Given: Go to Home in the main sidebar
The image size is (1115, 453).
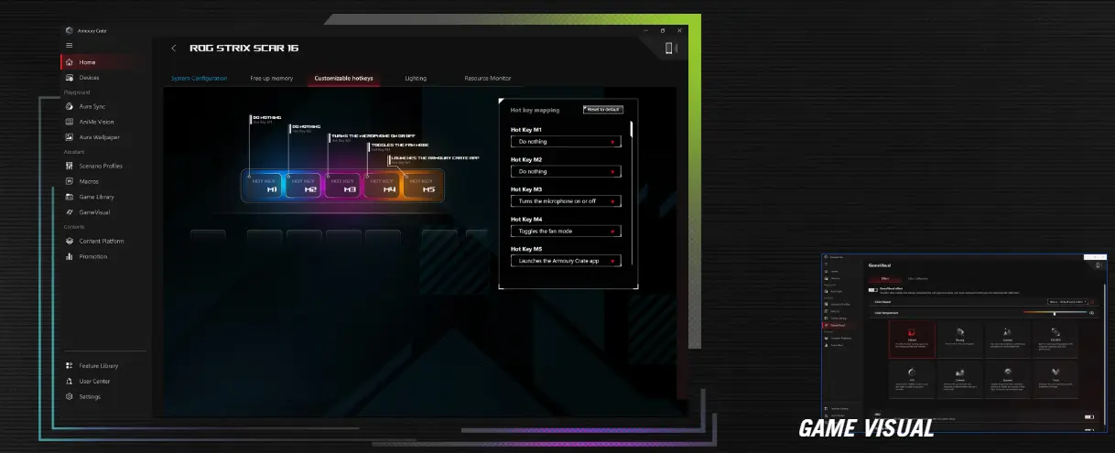Looking at the screenshot, I should pos(103,62).
